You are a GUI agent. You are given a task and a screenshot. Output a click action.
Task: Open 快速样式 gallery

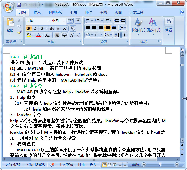click(x=138, y=27)
